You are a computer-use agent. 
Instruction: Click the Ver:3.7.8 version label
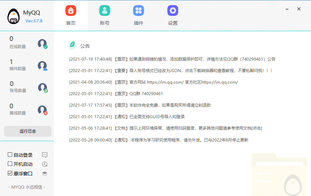coord(34,21)
